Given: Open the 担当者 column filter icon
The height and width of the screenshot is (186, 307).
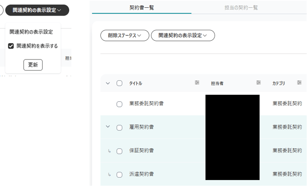Looking at the screenshot, I should (x=258, y=83).
